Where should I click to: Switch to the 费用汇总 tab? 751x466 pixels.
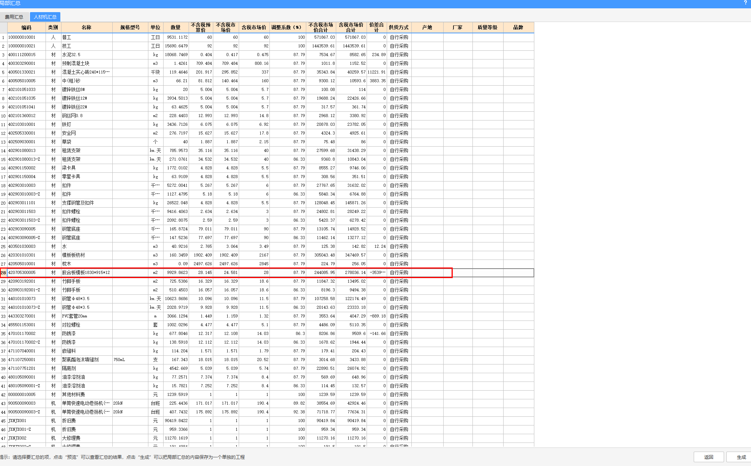(x=14, y=17)
